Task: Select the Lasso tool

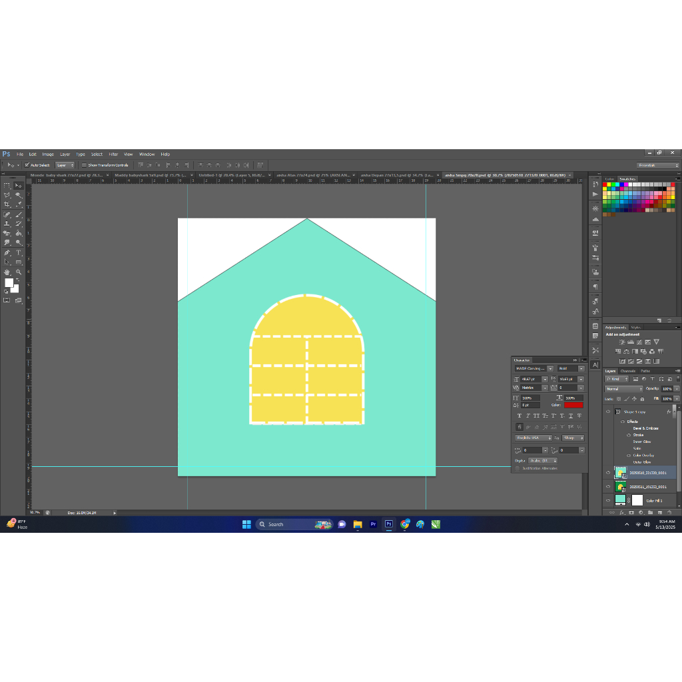Action: click(7, 195)
